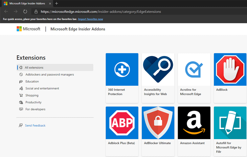Screen dimensions: 247x157
Task: Click the Import favorites now link
Action: point(91,19)
